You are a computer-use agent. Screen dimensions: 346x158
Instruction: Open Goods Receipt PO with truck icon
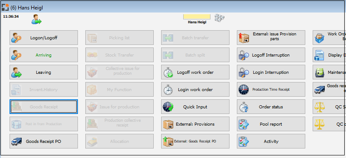tap(44, 141)
